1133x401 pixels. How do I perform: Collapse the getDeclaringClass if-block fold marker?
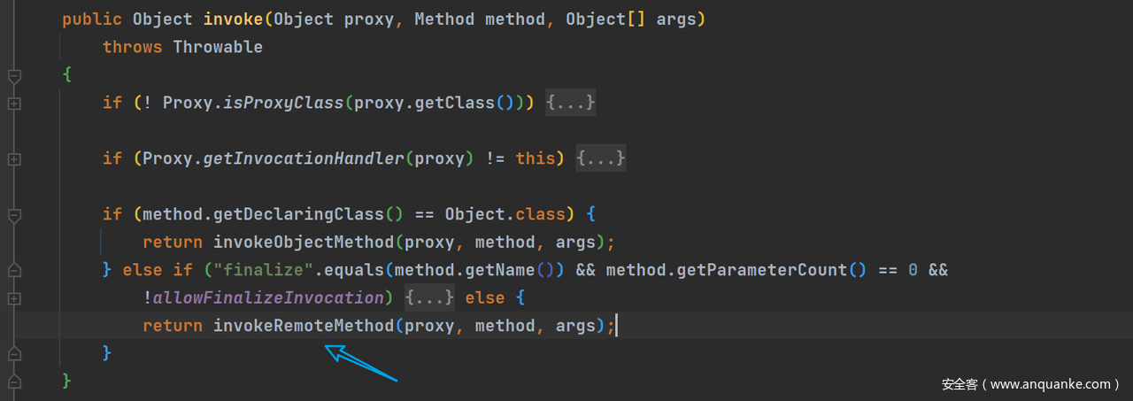pos(14,215)
